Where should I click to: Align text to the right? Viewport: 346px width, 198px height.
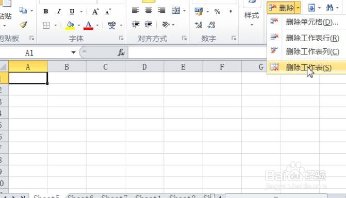(x=162, y=10)
